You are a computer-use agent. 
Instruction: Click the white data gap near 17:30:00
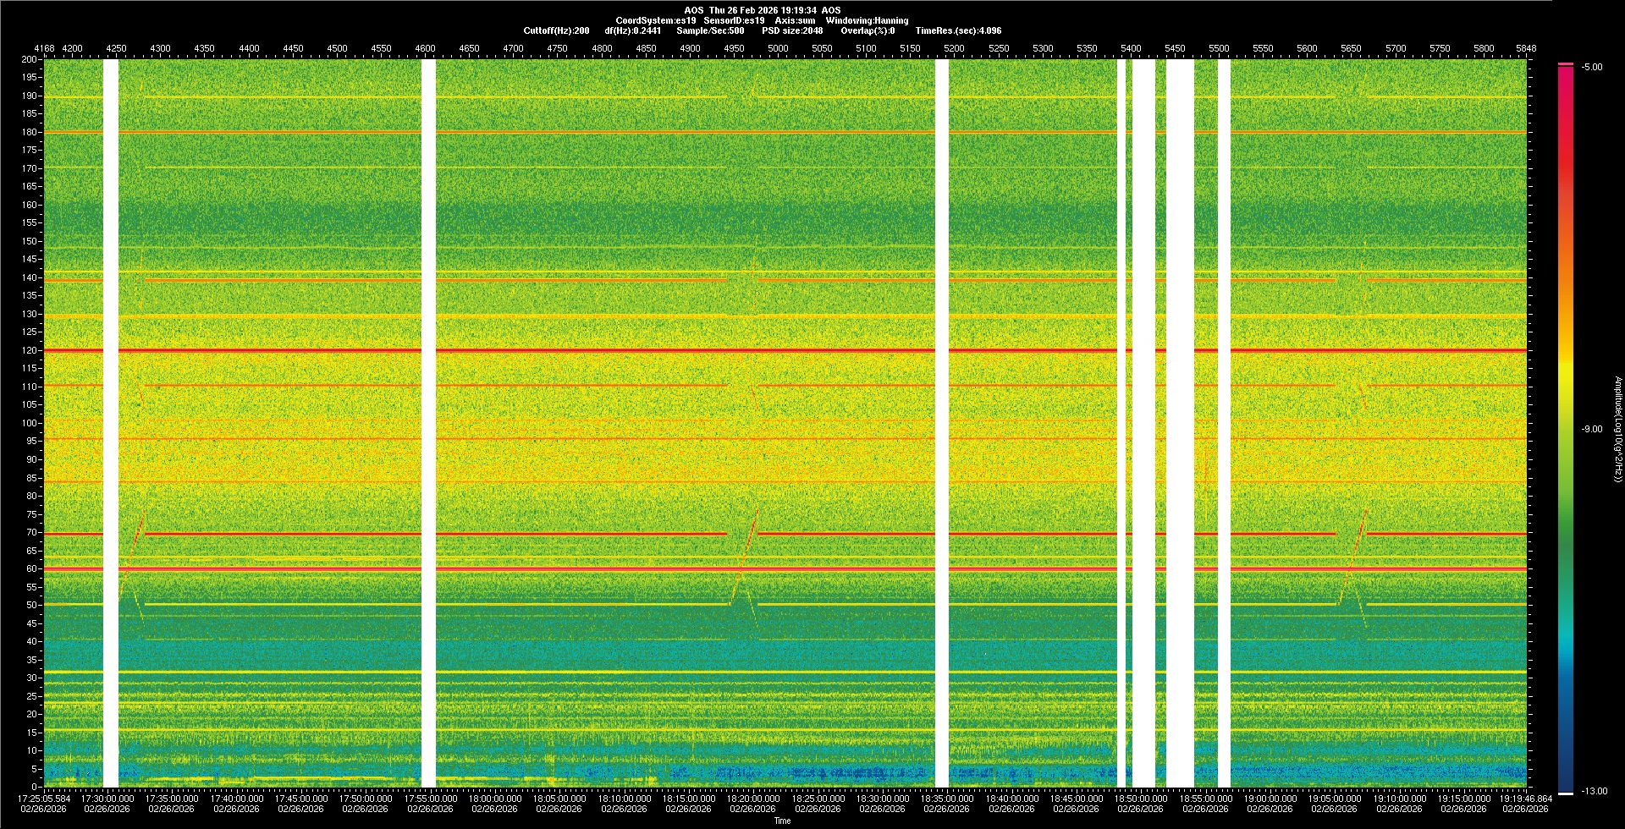111,423
